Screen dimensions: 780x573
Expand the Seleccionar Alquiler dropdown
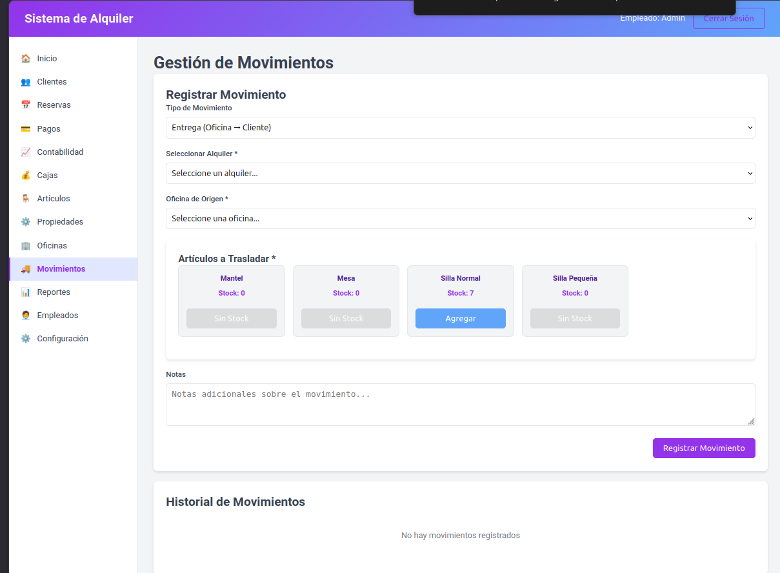click(461, 173)
